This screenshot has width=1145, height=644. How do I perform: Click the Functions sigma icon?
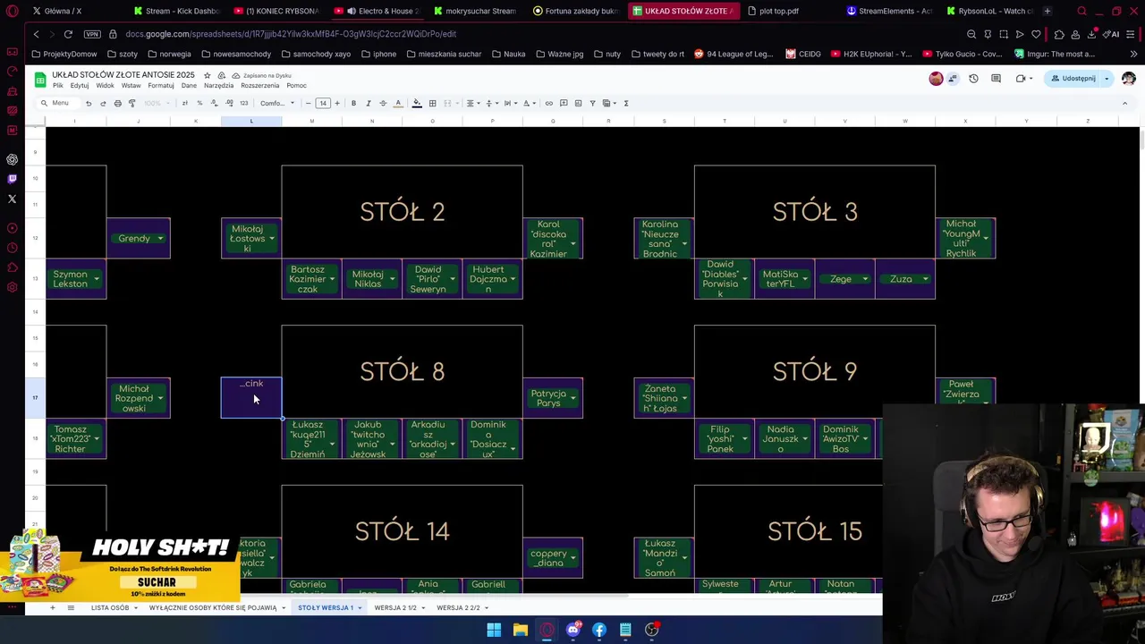(x=626, y=103)
